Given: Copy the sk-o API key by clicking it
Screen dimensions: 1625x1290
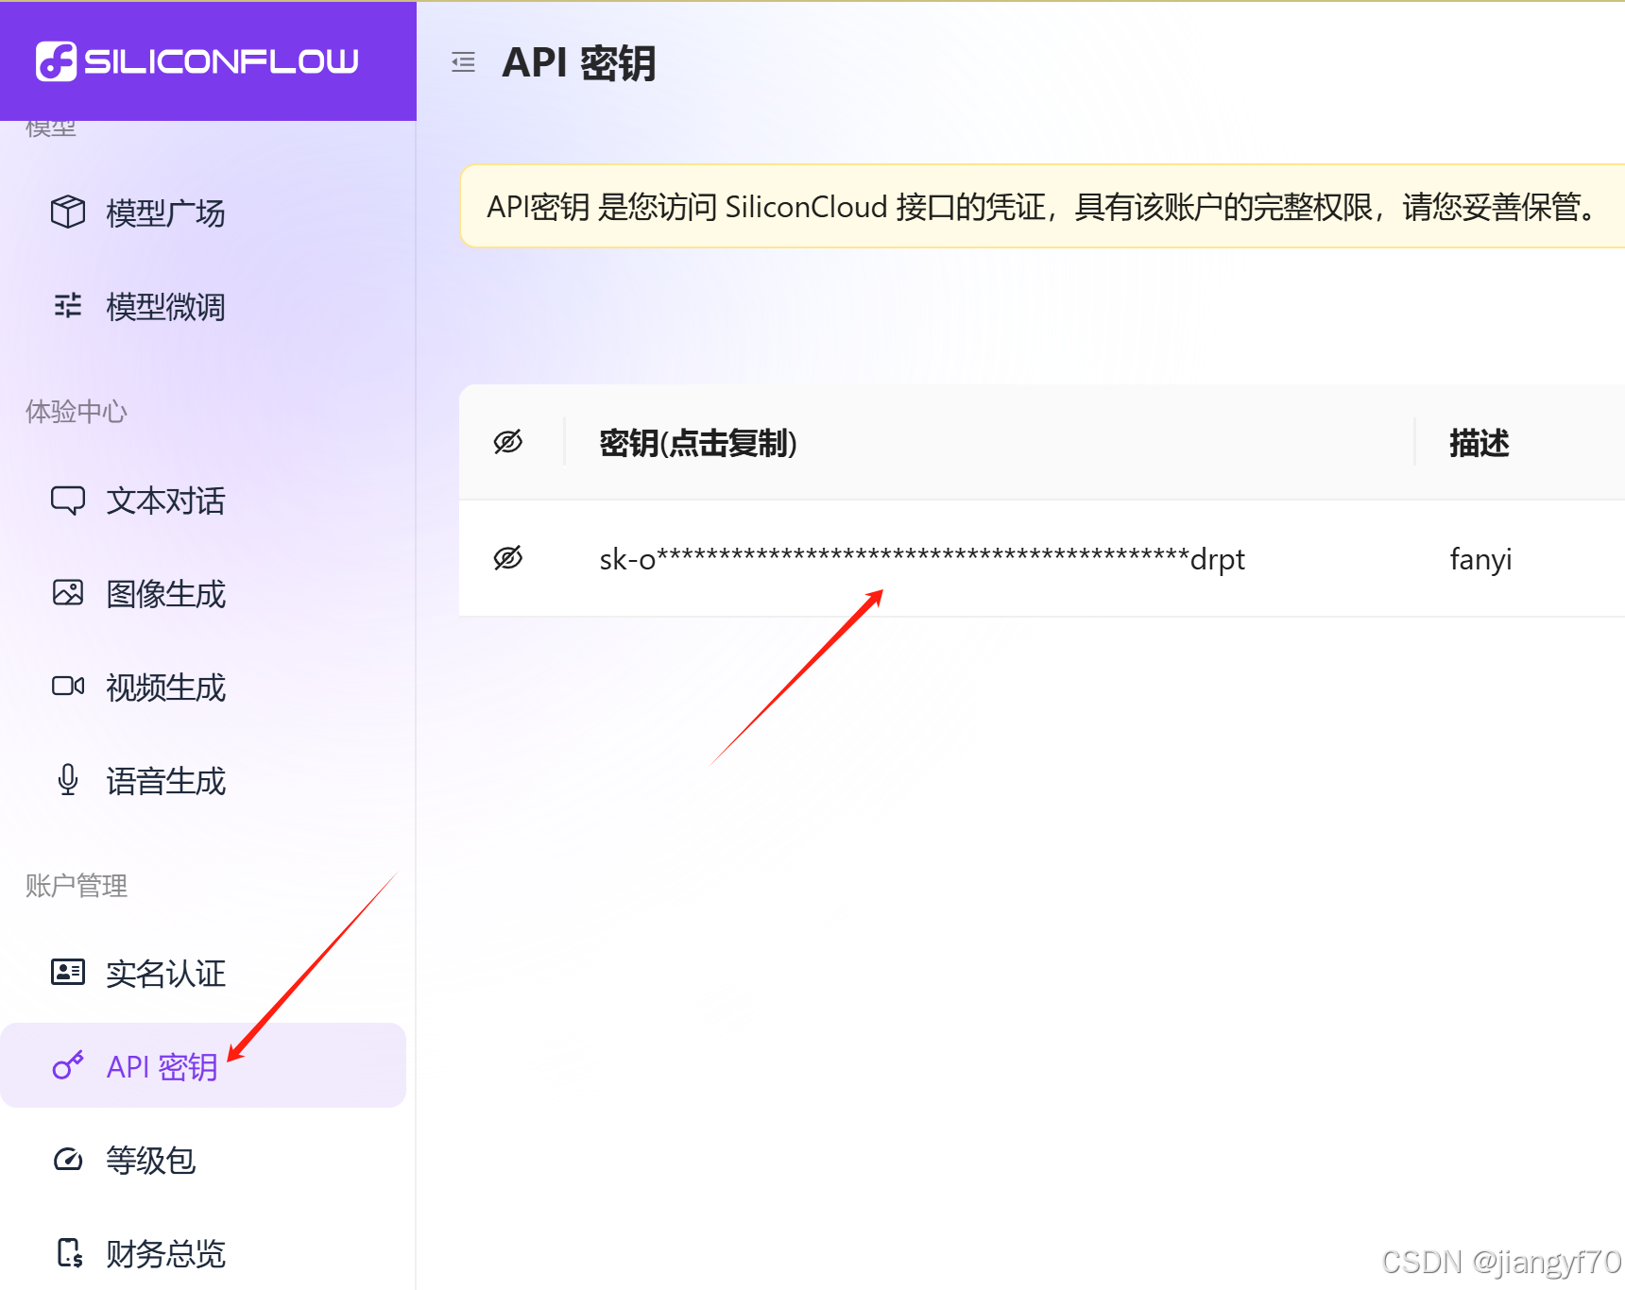Looking at the screenshot, I should [921, 558].
